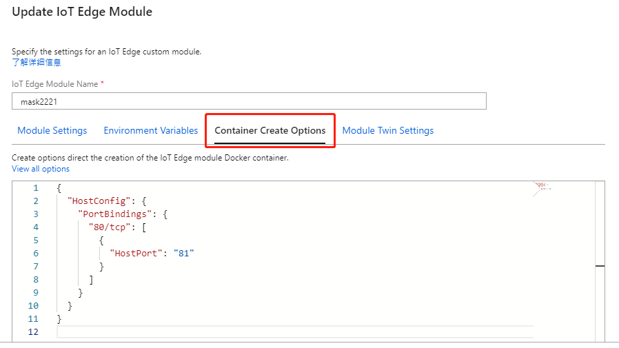This screenshot has width=619, height=348.
Task: Click the closing bracket on line 8
Action: tap(91, 279)
